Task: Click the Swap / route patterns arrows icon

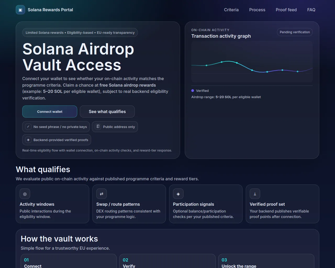Action: (x=102, y=194)
